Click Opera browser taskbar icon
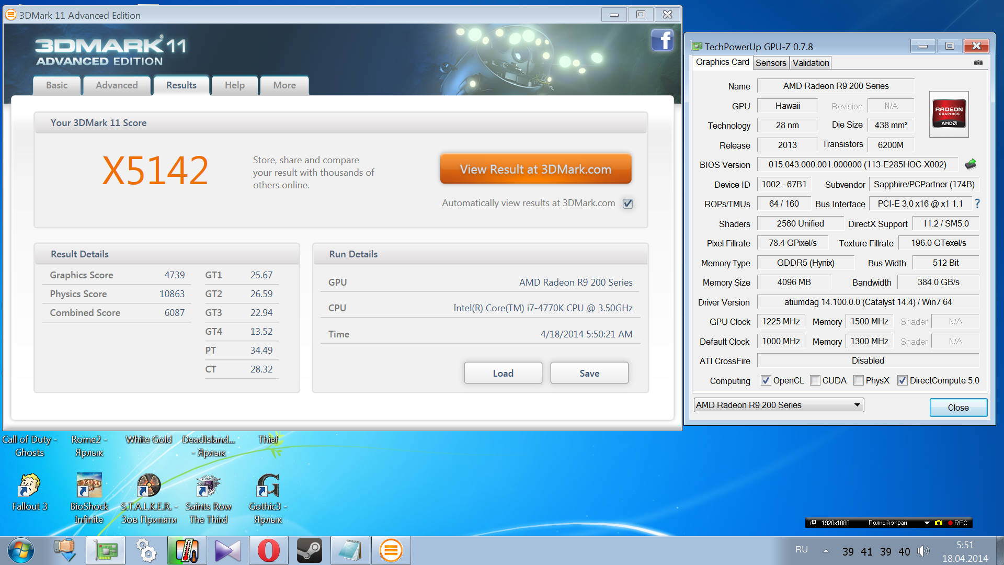1004x565 pixels. click(x=268, y=550)
